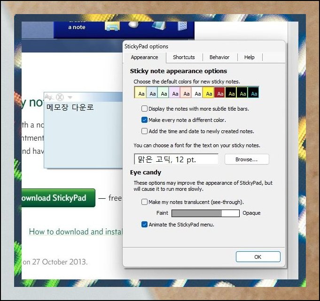Click the font name field showing 12 pt.

click(x=176, y=159)
